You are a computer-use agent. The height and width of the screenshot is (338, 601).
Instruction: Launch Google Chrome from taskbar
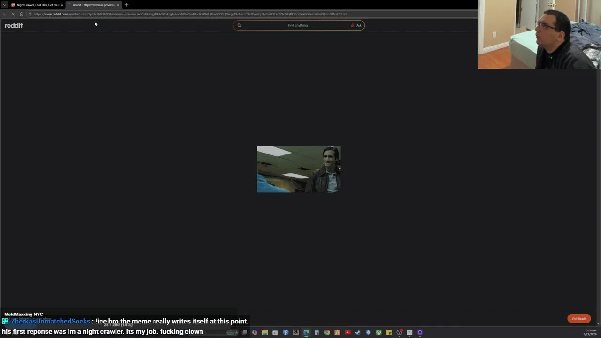click(327, 332)
